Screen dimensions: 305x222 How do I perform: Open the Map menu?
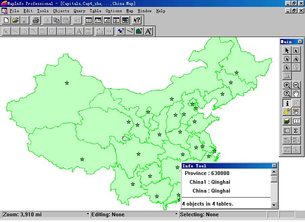click(130, 11)
